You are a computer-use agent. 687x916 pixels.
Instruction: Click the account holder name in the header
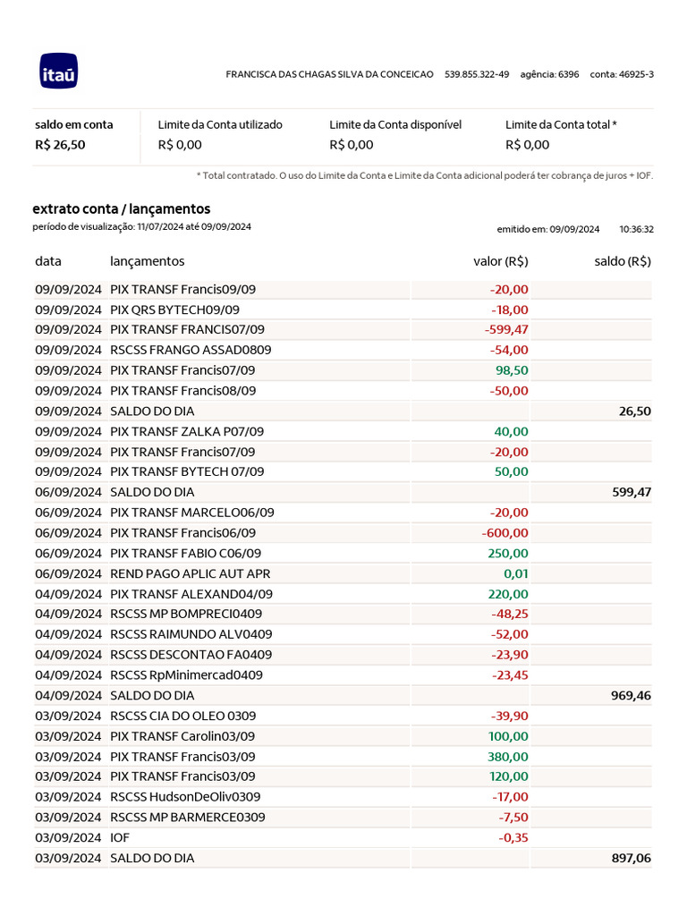(329, 73)
